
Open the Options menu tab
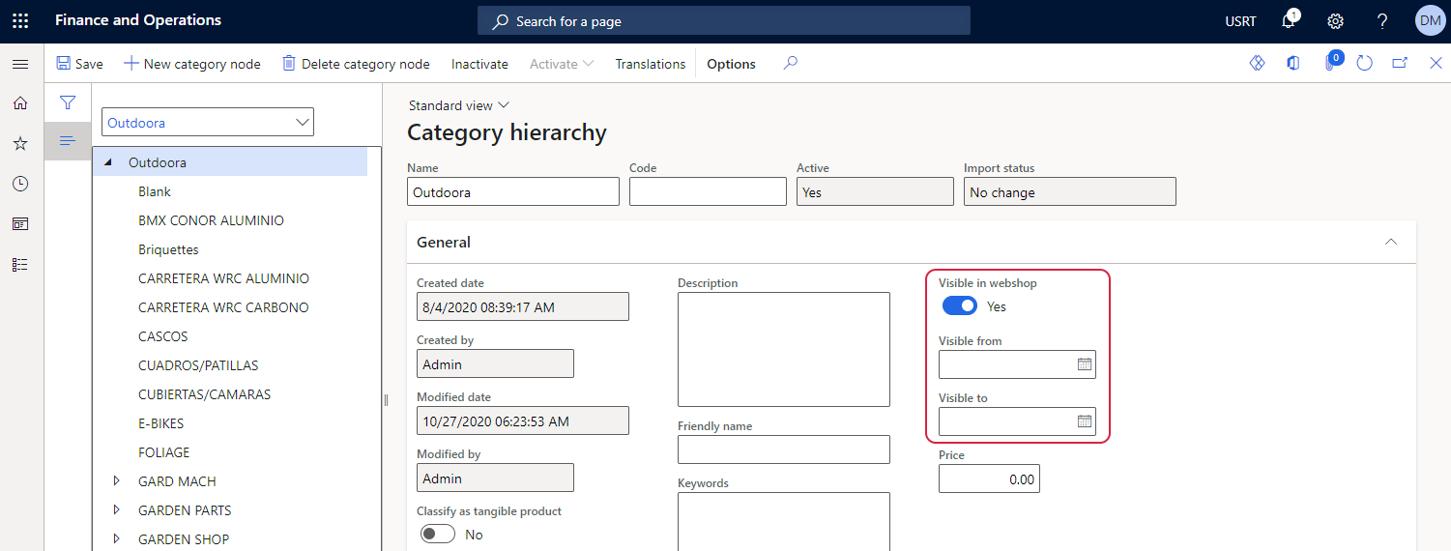coord(731,64)
